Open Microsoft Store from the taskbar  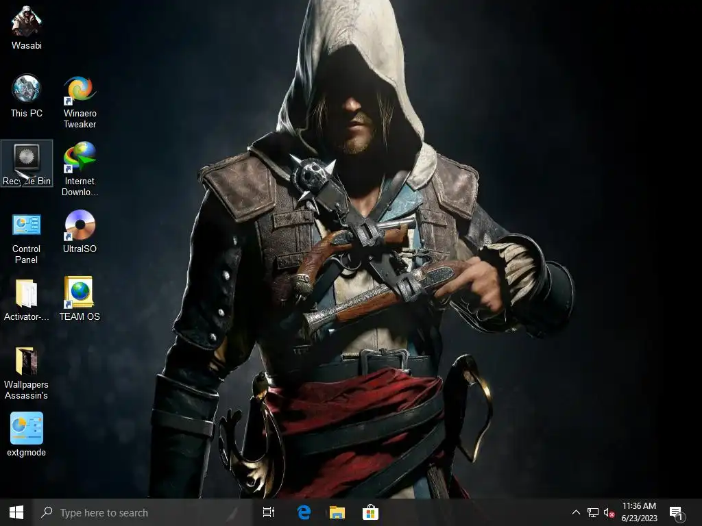[370, 512]
